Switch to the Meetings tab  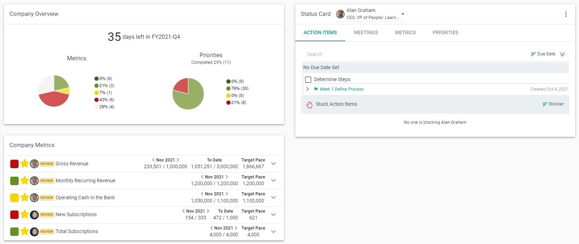[366, 32]
